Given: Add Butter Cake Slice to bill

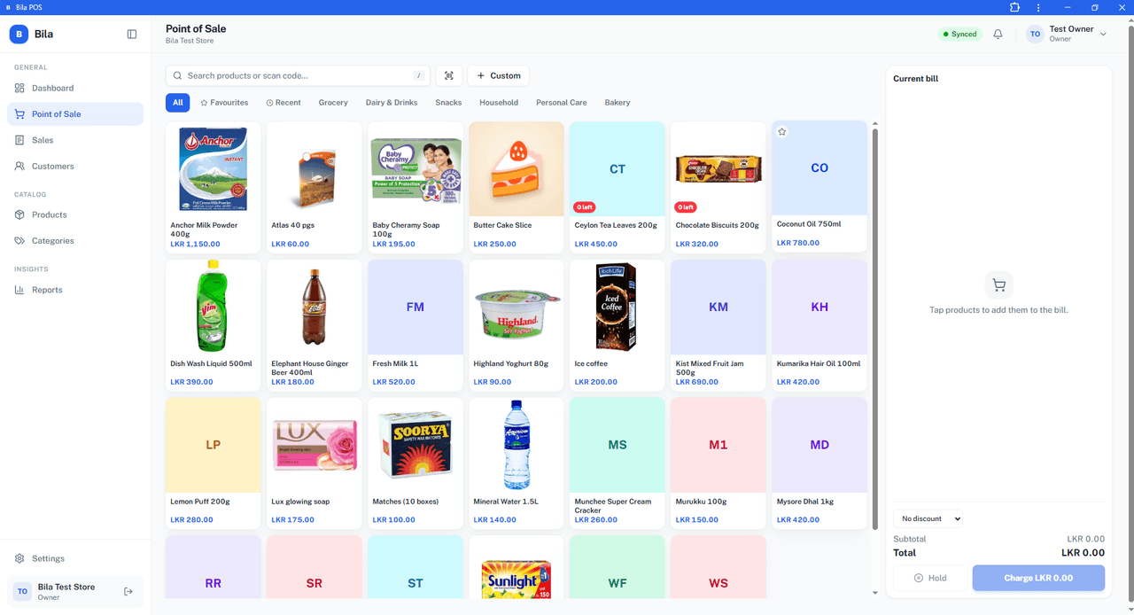Looking at the screenshot, I should (x=517, y=188).
